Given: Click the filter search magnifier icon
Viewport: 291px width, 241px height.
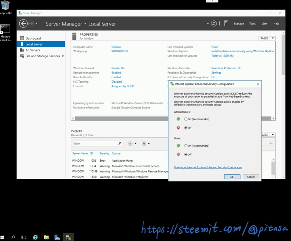Looking at the screenshot, I should (x=120, y=144).
